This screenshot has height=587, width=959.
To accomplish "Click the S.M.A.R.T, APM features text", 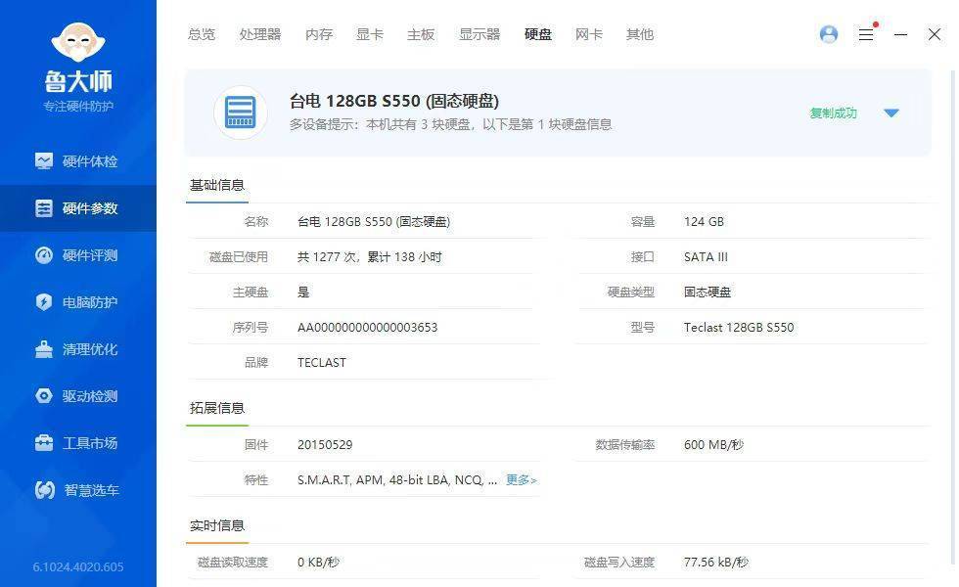I will [397, 480].
